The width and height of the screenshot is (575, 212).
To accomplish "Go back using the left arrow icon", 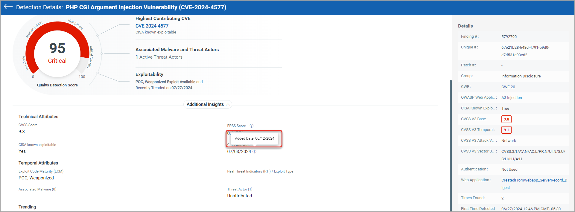I will pyautogui.click(x=8, y=7).
